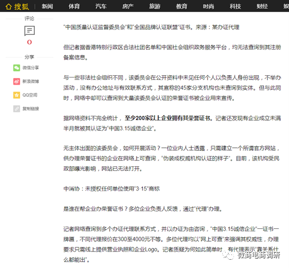Click the copy link chain icon
The width and height of the screenshot is (289, 268).
[17, 109]
